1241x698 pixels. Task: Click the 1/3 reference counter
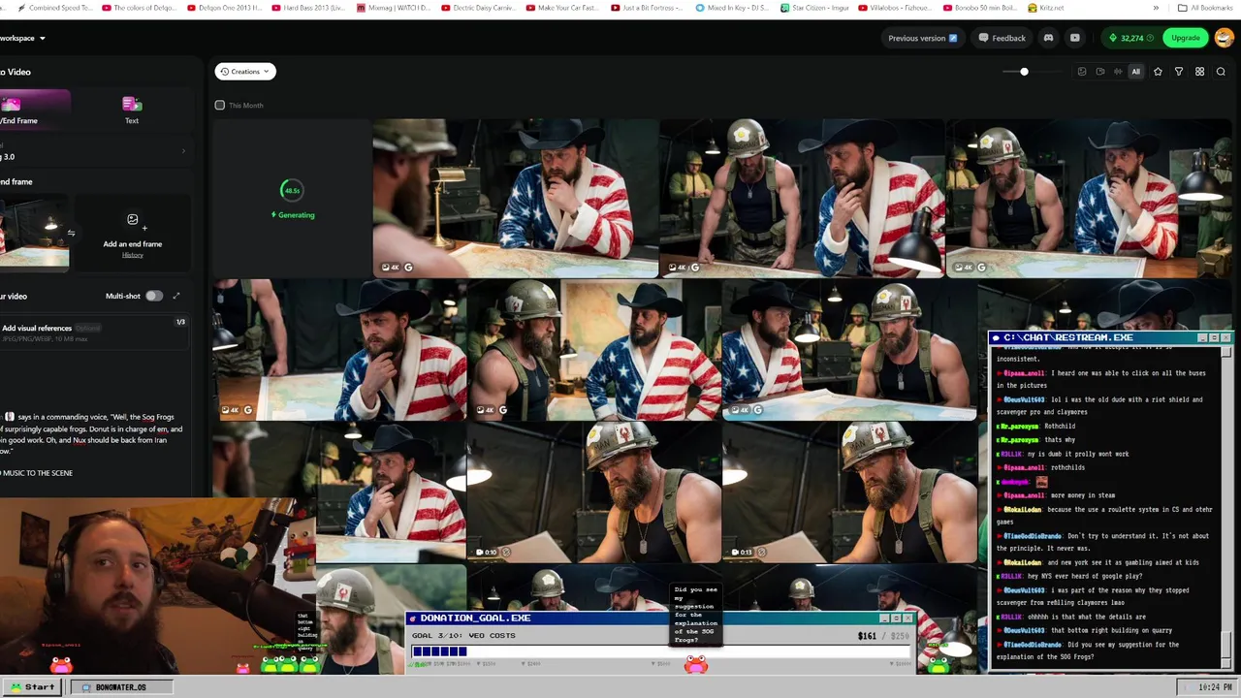(180, 322)
